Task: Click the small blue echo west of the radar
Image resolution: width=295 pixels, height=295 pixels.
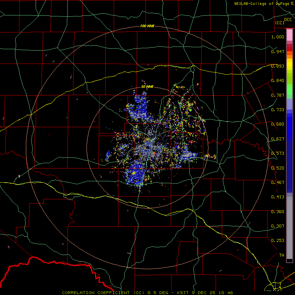Action: (x=108, y=156)
